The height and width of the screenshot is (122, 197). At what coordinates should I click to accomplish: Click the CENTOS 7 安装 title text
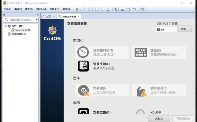(x=167, y=23)
